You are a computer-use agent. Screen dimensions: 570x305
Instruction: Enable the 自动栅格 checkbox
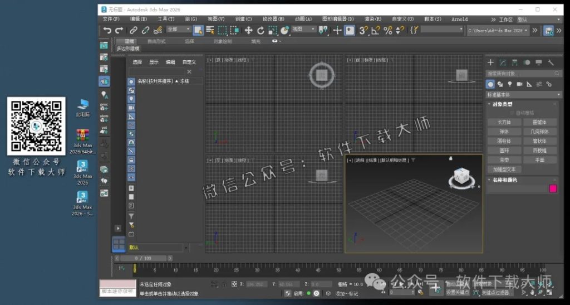point(512,113)
